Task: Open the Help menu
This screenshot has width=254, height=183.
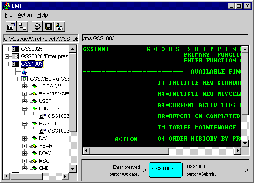Action: coord(42,15)
